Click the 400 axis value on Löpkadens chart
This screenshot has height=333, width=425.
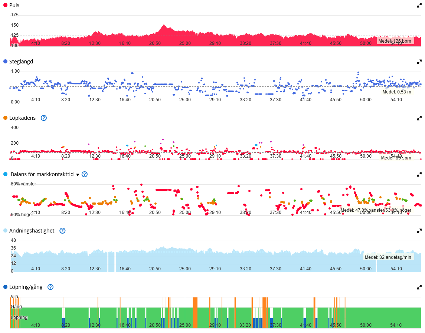click(x=14, y=128)
